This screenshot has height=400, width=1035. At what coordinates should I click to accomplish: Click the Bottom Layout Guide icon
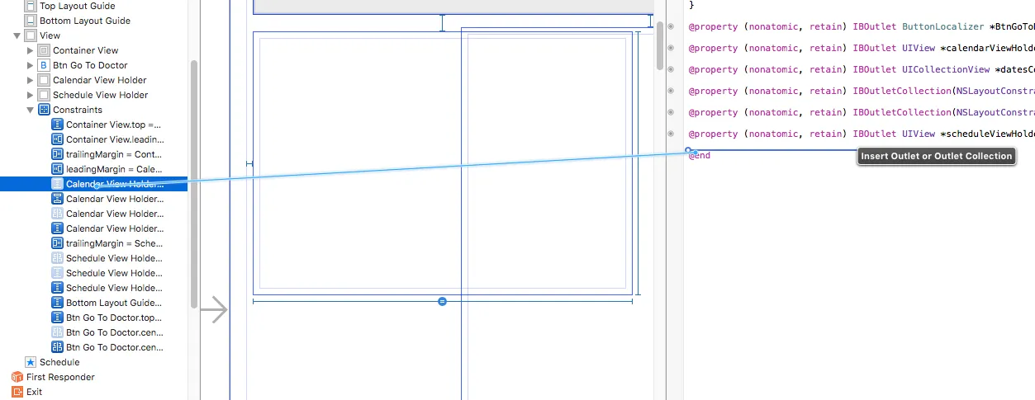31,21
